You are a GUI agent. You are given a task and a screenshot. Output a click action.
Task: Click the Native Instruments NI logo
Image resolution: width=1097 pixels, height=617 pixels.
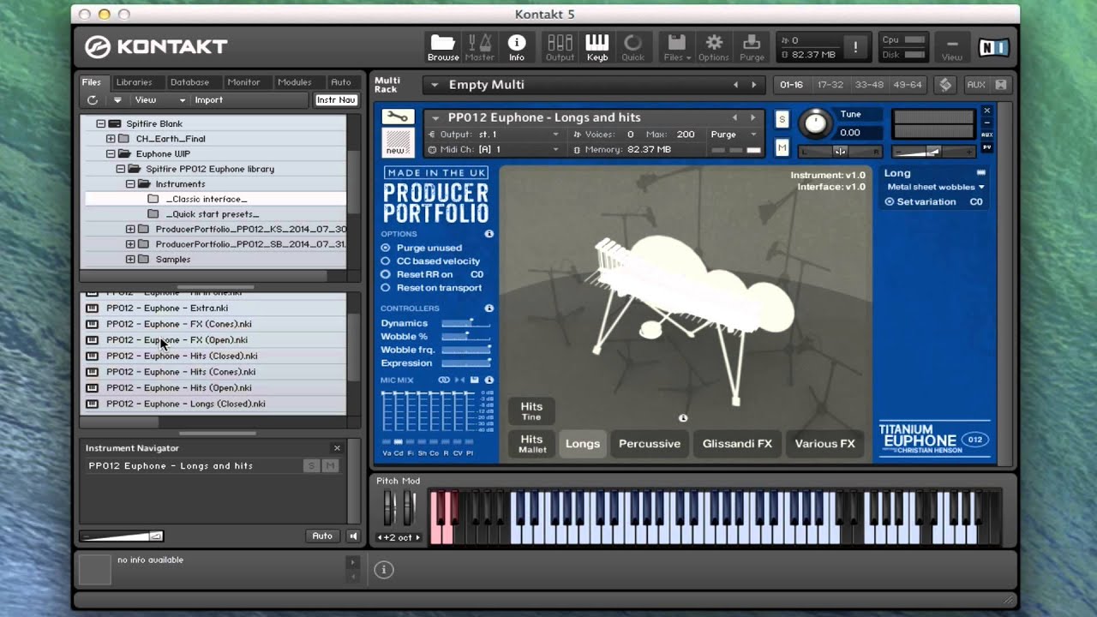coord(994,48)
